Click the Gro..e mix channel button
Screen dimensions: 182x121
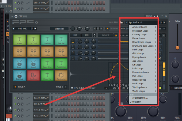tap(41, 110)
